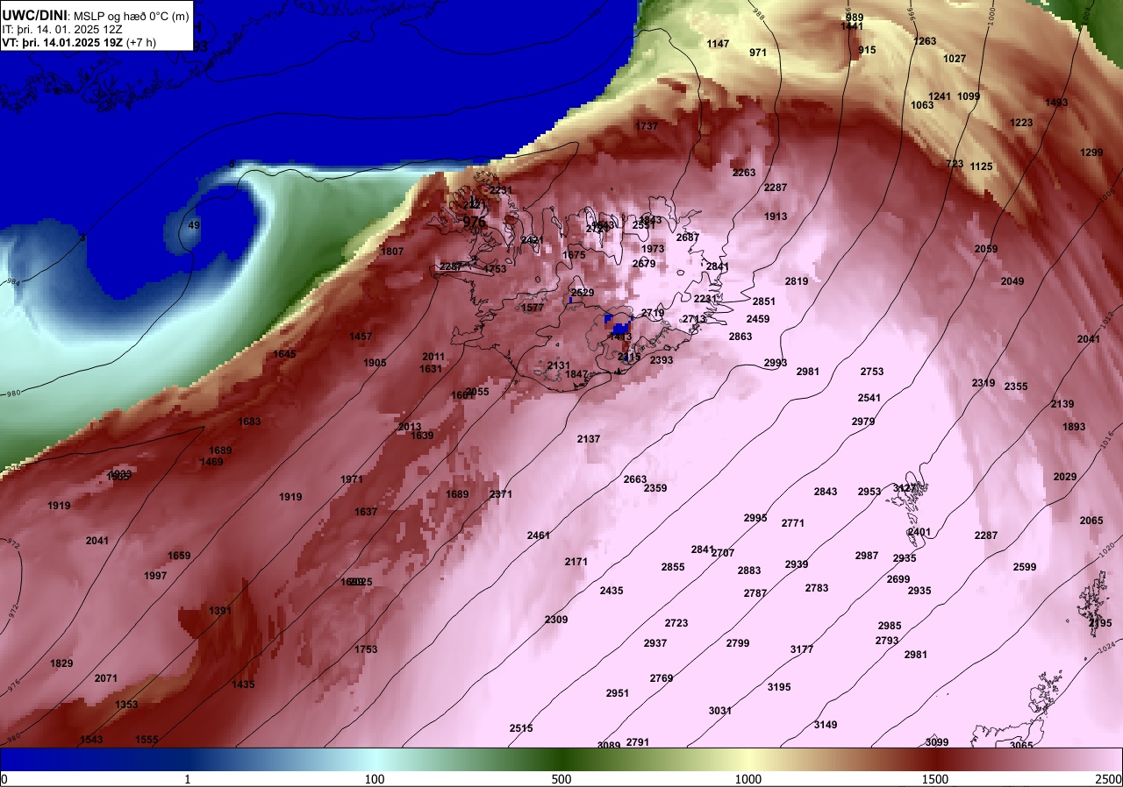Click the map value 2263

tap(744, 173)
